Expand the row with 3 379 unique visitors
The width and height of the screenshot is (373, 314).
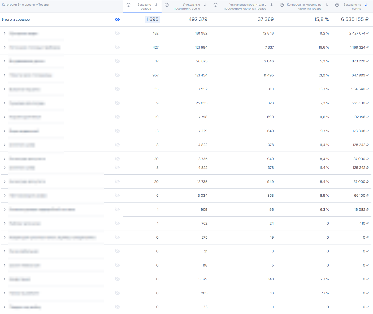tap(5, 279)
